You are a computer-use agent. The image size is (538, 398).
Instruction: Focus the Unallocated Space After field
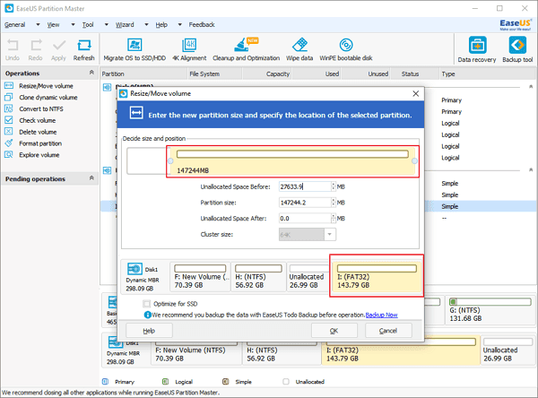[305, 218]
